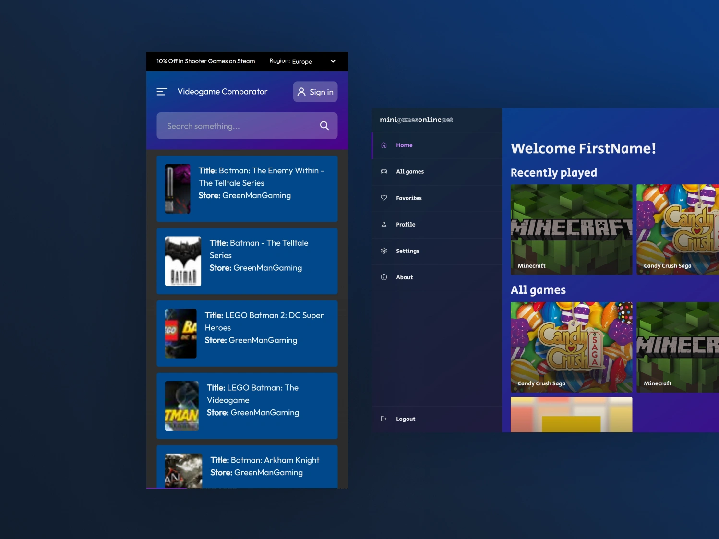Open the Profile menu item
719x539 pixels.
(x=437, y=225)
